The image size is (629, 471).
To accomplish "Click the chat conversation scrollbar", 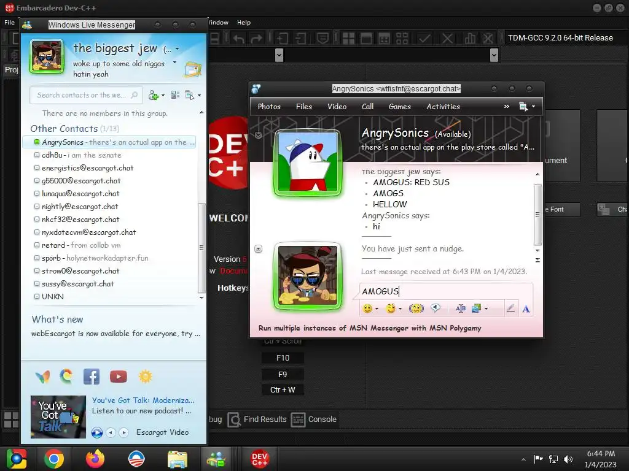I will pyautogui.click(x=537, y=214).
